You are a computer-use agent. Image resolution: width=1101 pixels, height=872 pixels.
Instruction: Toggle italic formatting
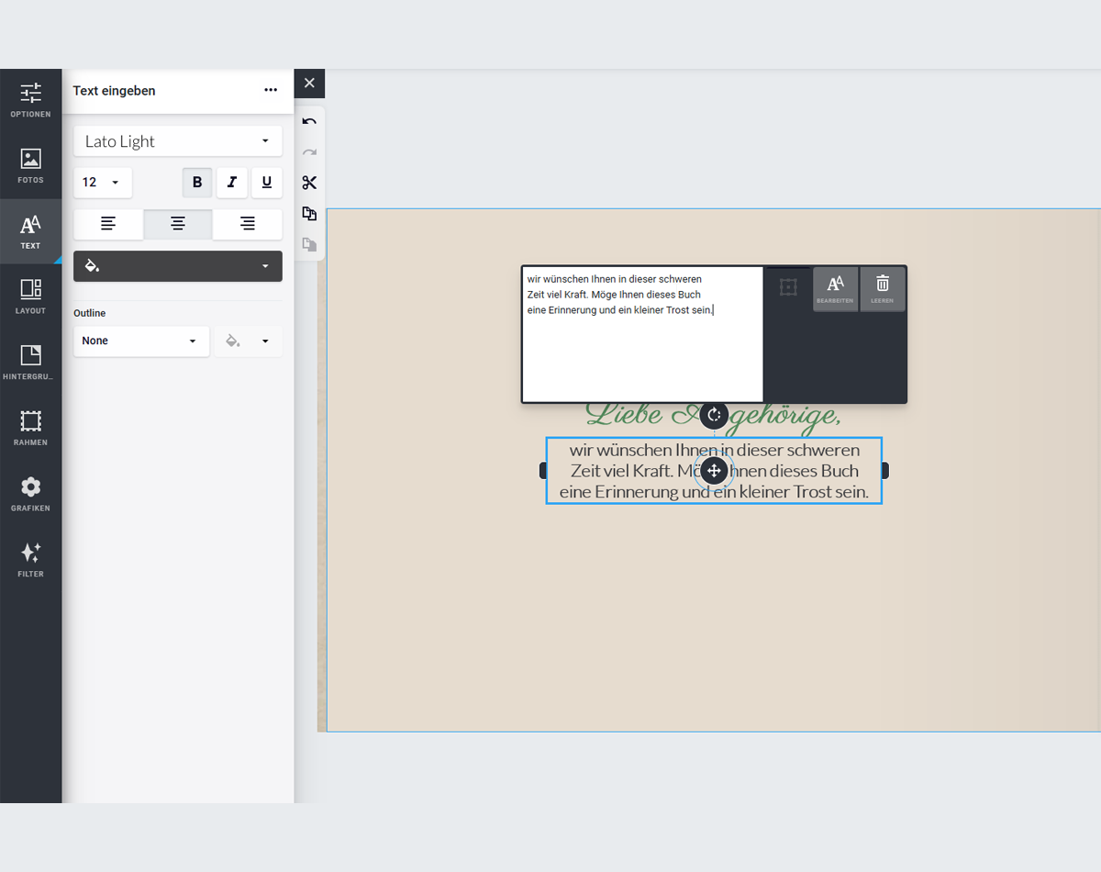pos(232,183)
